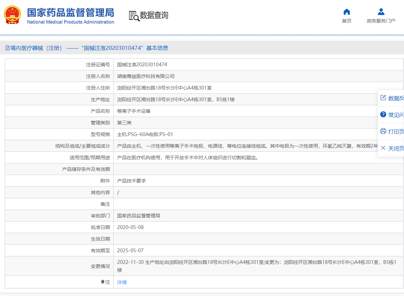Viewport: 404px width, 296px height.
Task: Open the 详情 link in the 注 row
Action: pyautogui.click(x=122, y=282)
